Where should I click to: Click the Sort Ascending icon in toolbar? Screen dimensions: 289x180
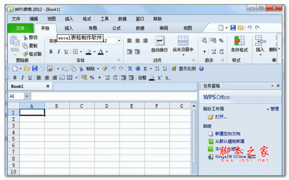(x=157, y=69)
